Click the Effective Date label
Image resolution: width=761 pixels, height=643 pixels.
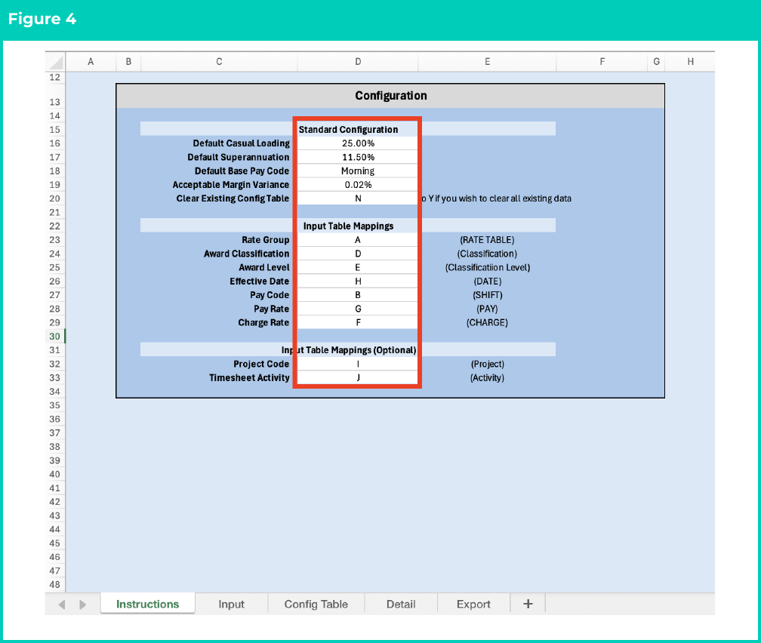tap(259, 282)
